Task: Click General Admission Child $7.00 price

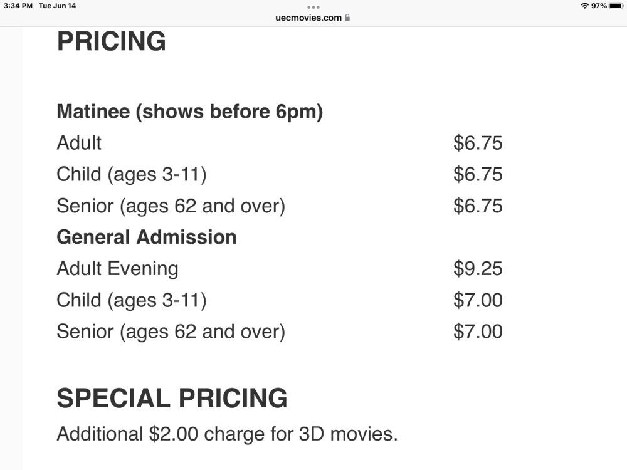Action: point(478,300)
